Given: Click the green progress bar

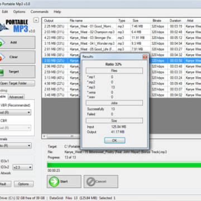Looking at the screenshot, I should click(124, 165).
